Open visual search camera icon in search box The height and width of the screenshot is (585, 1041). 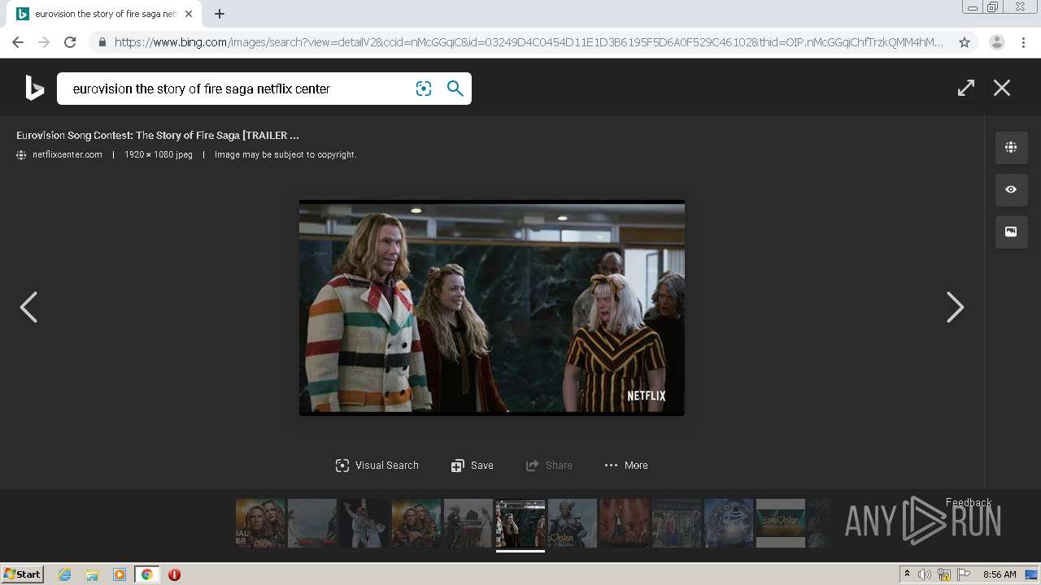(x=424, y=89)
